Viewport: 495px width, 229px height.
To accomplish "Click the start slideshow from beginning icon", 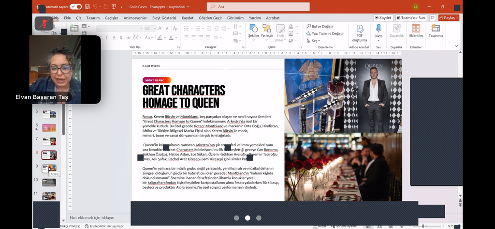I will coord(113,7).
